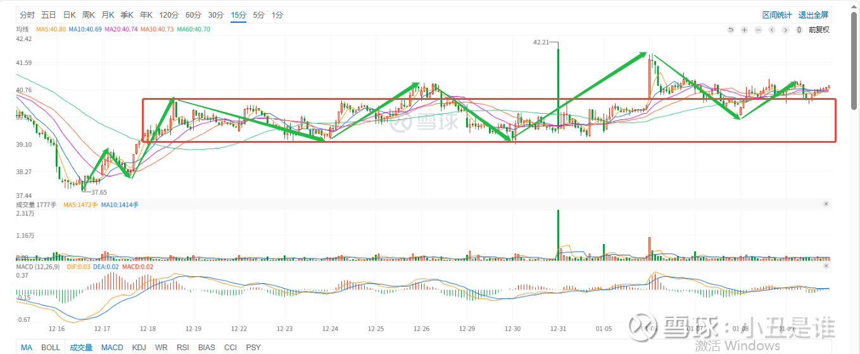Image resolution: width=860 pixels, height=354 pixels.
Task: Select the 周K period tab
Action: [x=89, y=15]
